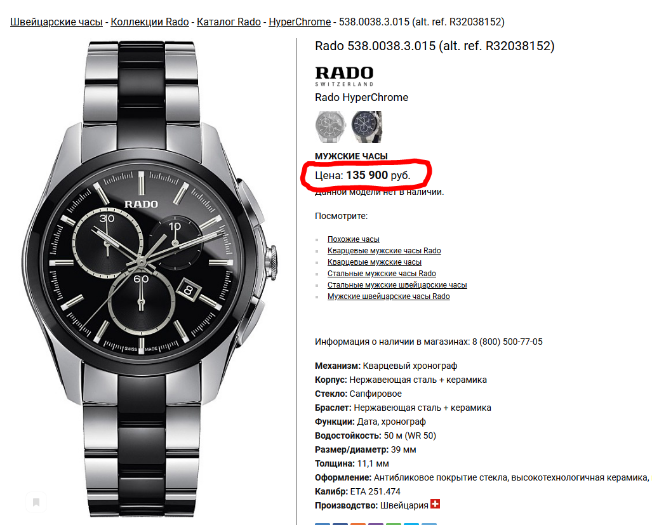
Task: Click the faded bookmark icon below watch image
Action: pos(36,502)
